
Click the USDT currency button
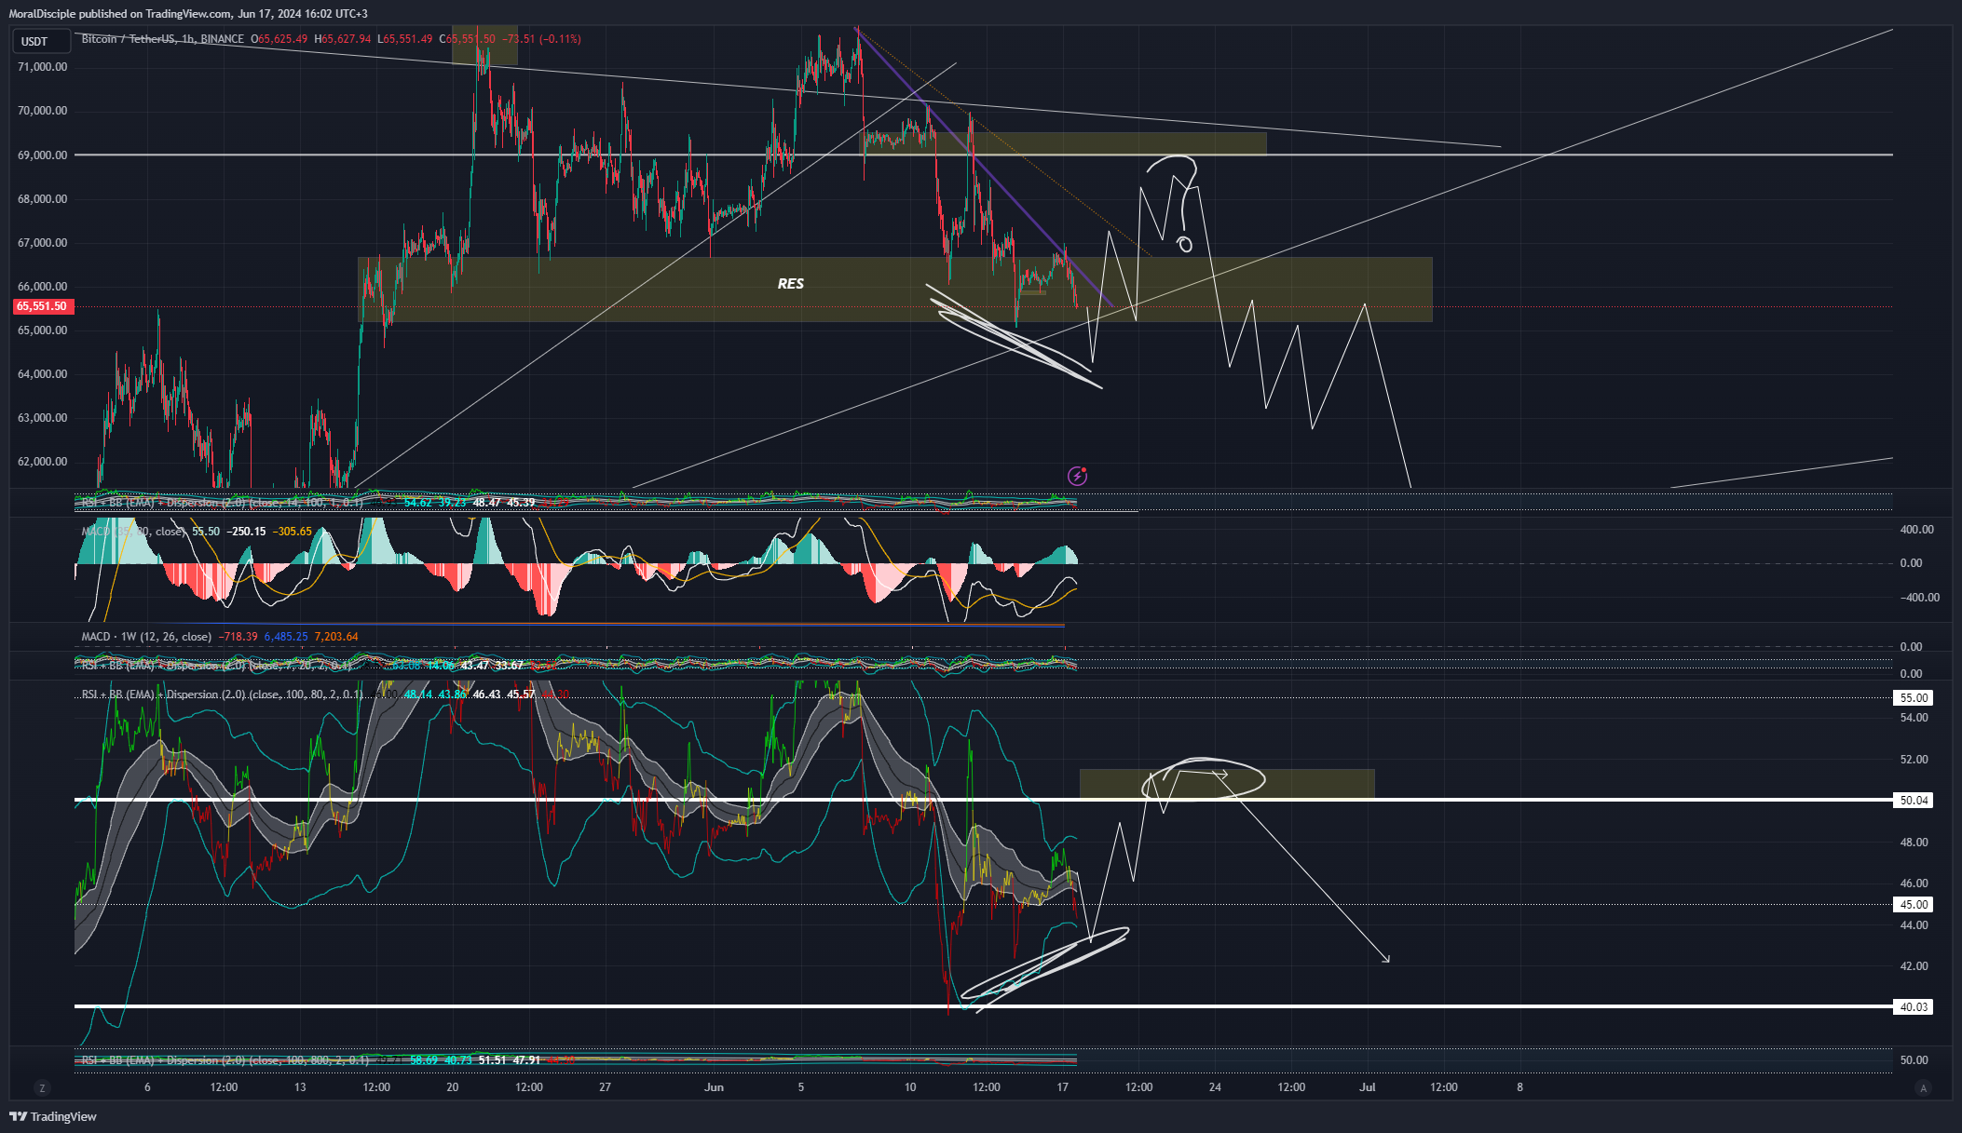coord(41,41)
